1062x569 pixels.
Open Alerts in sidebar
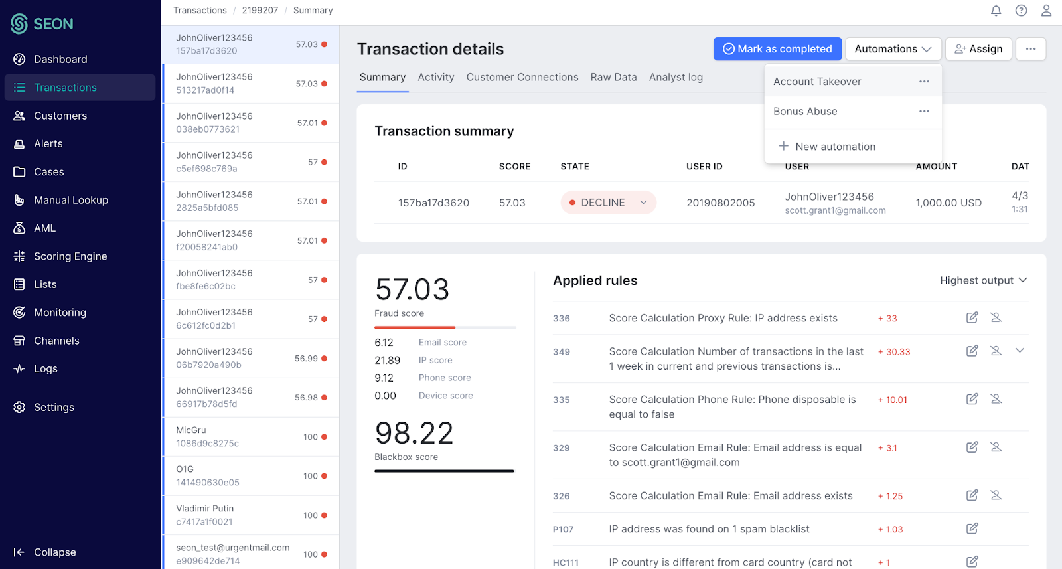(x=80, y=143)
